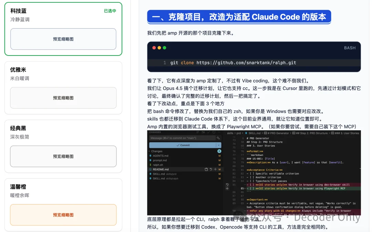Click 预览缩略图 in the 温馨橙 card
This screenshot has width=372, height=232.
[63, 214]
